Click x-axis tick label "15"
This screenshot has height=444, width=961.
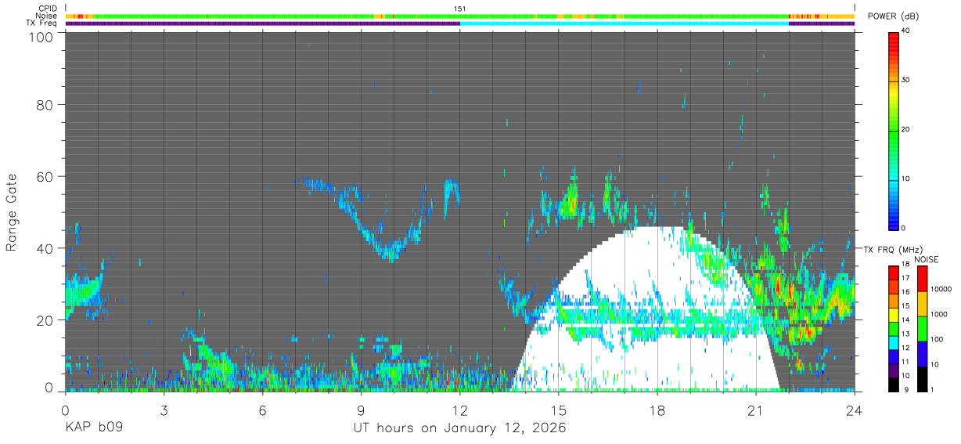558,410
